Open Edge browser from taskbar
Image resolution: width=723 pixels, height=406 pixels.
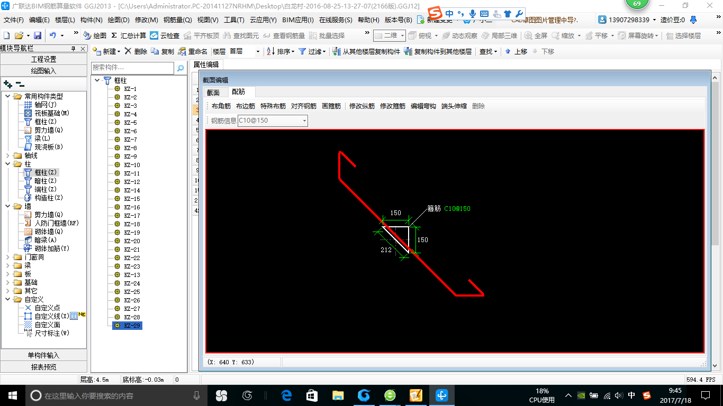tap(287, 395)
